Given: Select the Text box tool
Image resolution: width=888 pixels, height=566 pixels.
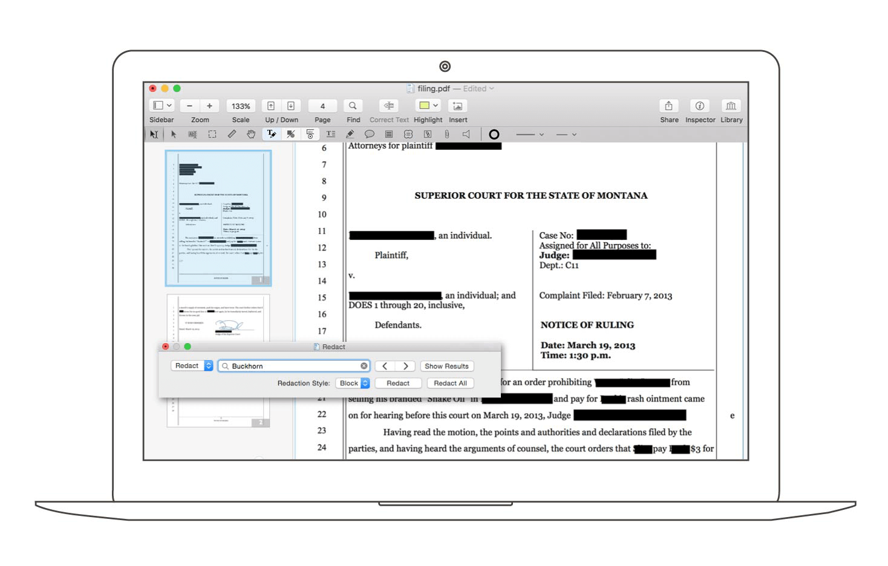Looking at the screenshot, I should pyautogui.click(x=330, y=134).
